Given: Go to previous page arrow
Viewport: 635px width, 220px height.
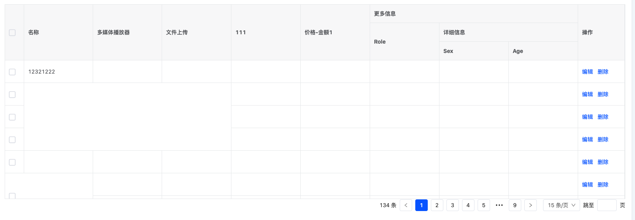Looking at the screenshot, I should click(406, 205).
